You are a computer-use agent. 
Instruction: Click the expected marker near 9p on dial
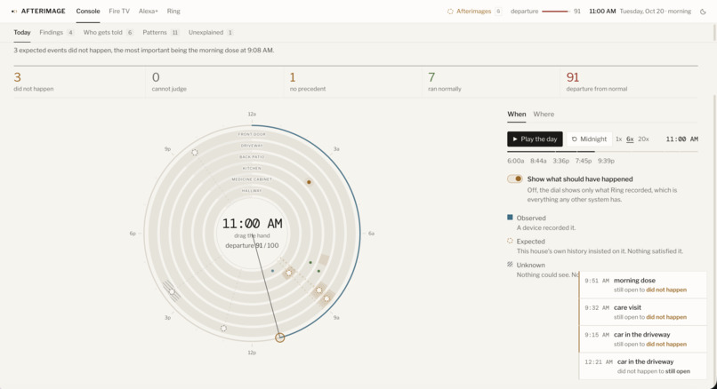195,153
